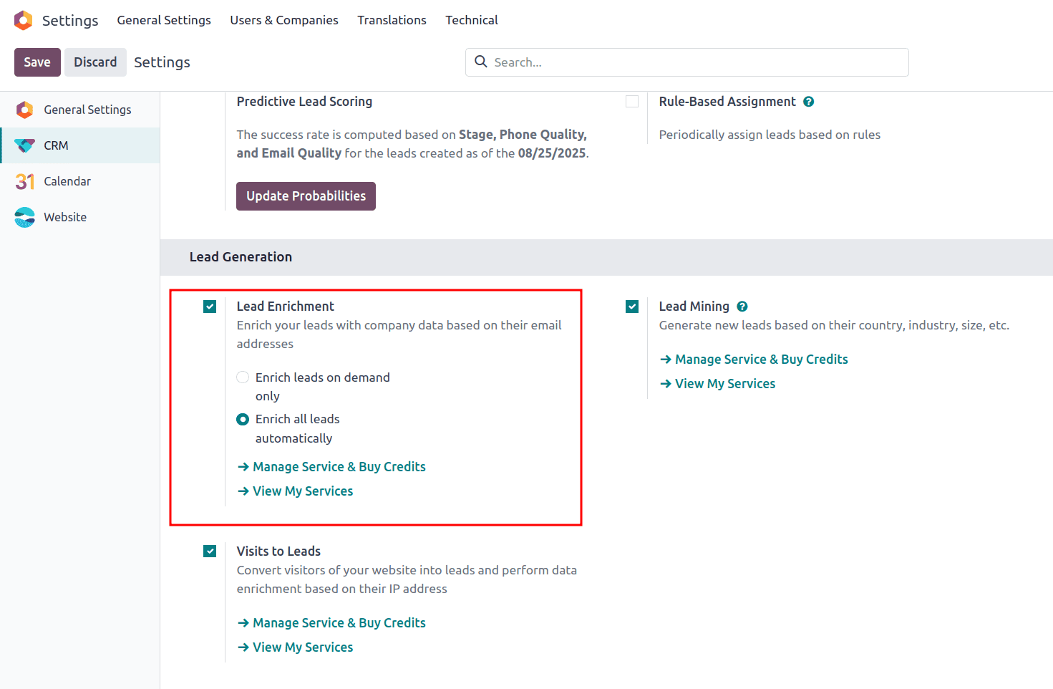
Task: Open the Rule-Based Assignment help icon
Action: 808,101
